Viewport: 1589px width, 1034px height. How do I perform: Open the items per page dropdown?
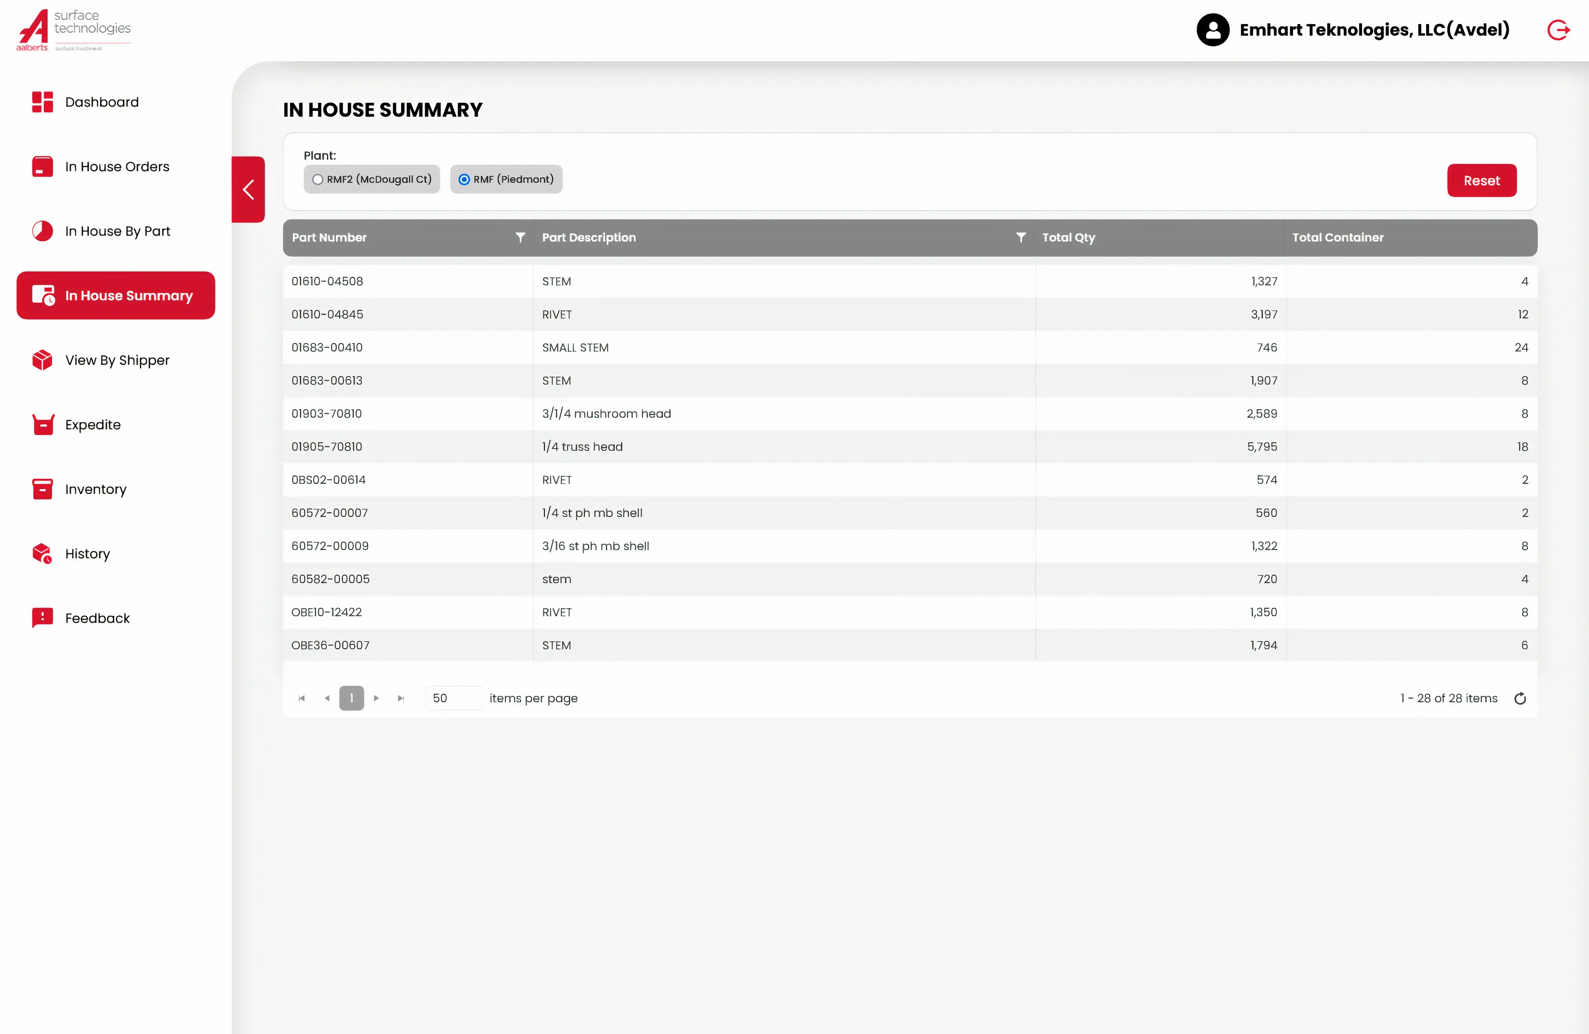point(454,699)
